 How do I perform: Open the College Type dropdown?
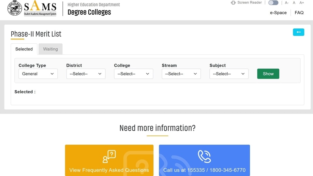pos(38,74)
